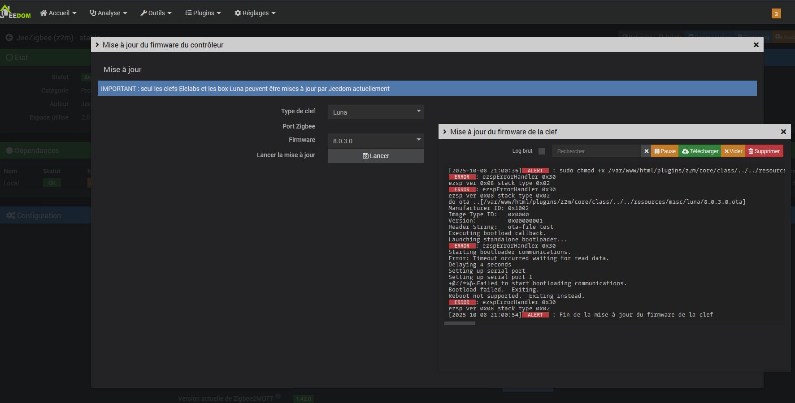
Task: Click the Dépendances panel header
Action: 45,150
